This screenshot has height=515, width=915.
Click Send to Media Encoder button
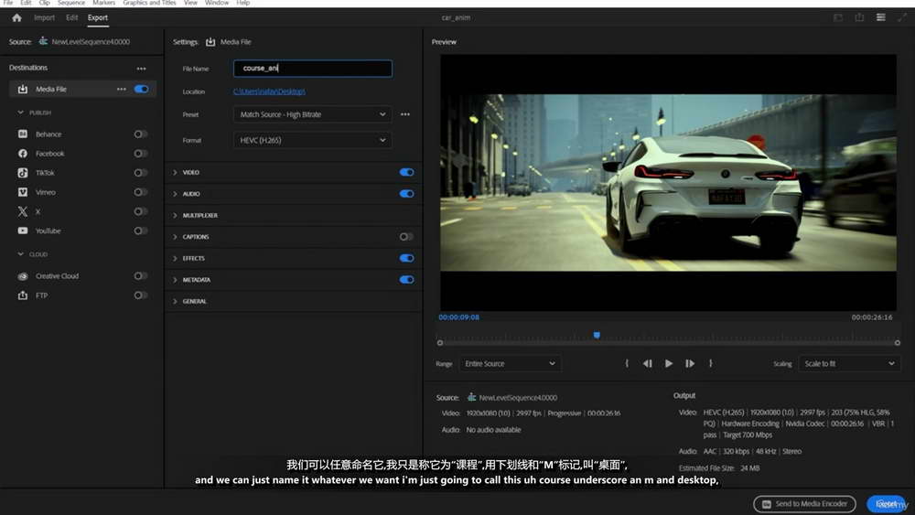[x=804, y=504]
